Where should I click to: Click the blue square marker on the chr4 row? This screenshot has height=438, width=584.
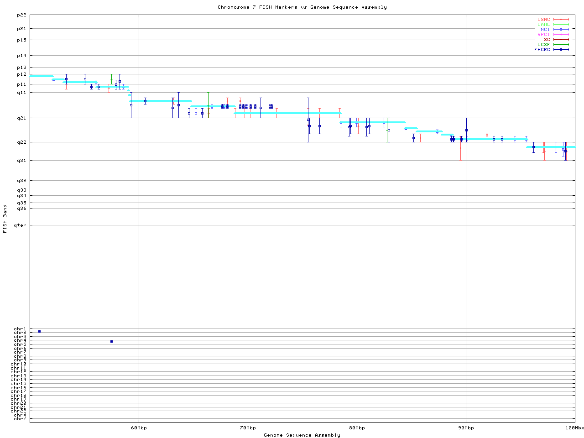pos(111,341)
